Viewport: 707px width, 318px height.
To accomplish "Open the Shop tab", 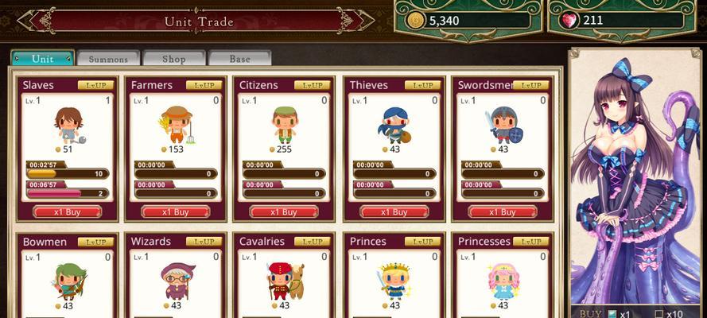I will click(x=174, y=59).
